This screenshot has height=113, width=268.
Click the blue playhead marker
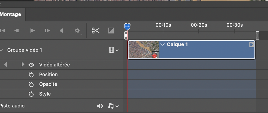pyautogui.click(x=127, y=27)
